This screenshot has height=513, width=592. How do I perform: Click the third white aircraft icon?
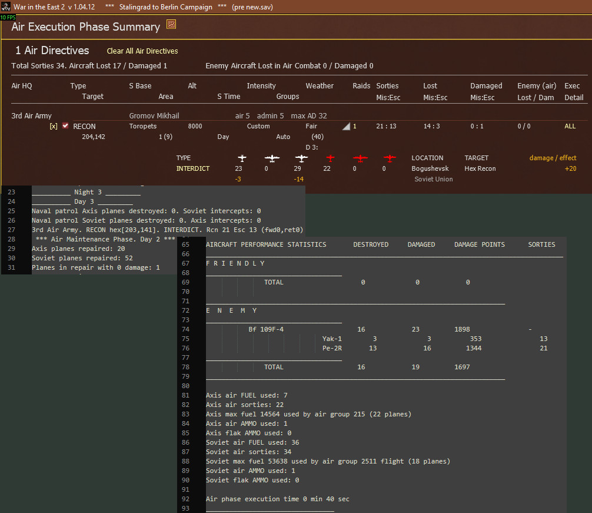[x=301, y=158]
